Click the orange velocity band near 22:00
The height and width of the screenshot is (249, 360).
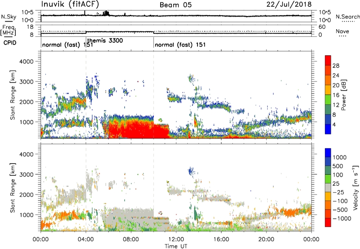point(290,212)
